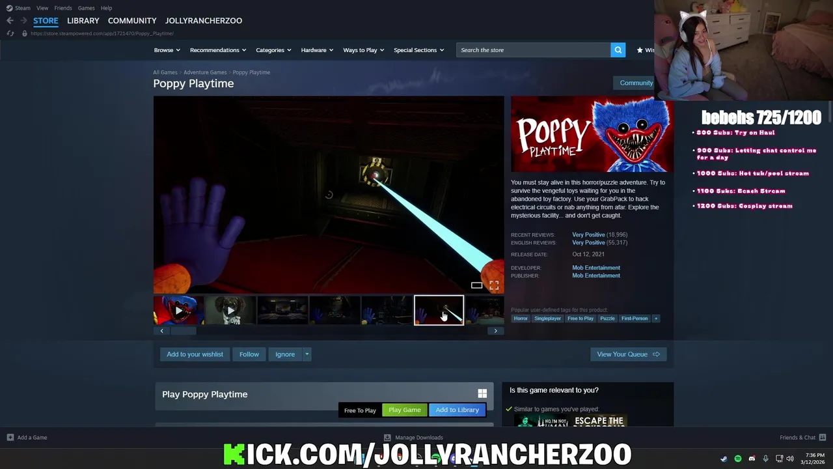Open Very Positive recent reviews link
833x469 pixels.
pos(588,234)
